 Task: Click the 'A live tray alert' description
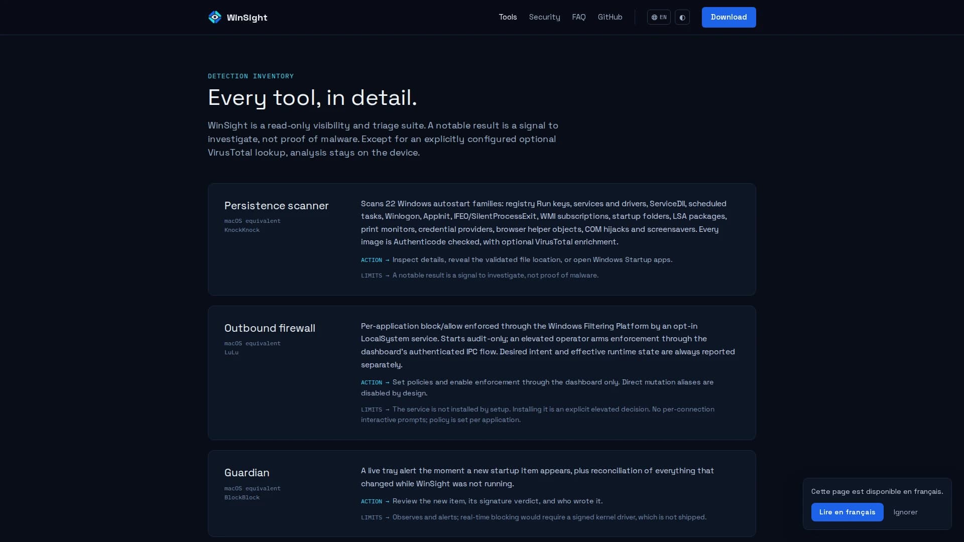coord(537,477)
